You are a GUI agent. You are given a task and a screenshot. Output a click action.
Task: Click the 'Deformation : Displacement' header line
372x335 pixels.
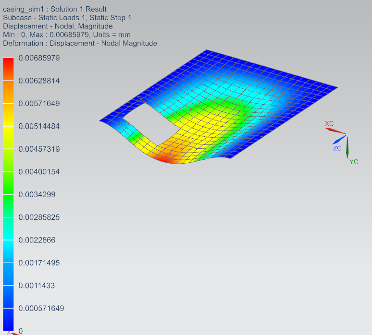pos(80,43)
